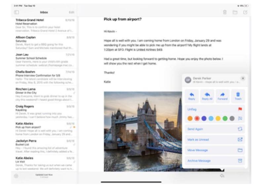Forward the message using the Forward button
This screenshot has width=269, height=186.
point(222,96)
